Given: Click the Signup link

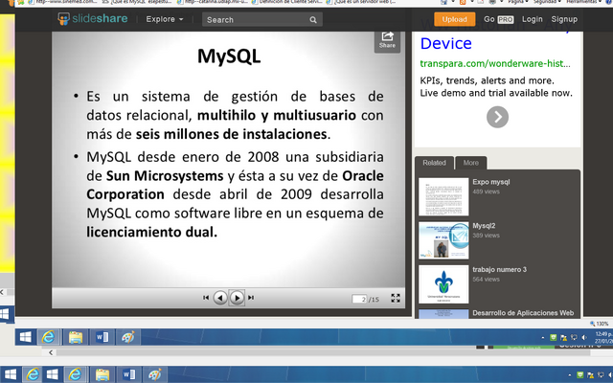Looking at the screenshot, I should [564, 19].
